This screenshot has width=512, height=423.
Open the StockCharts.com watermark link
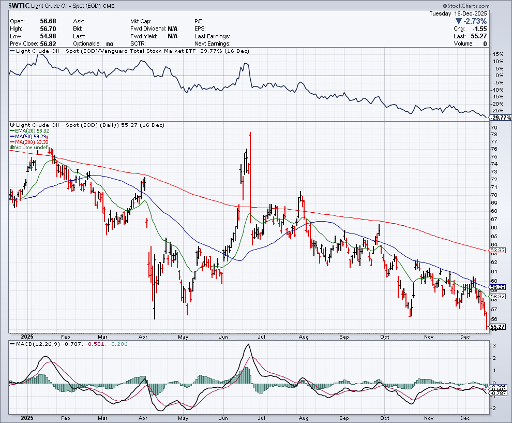coord(487,5)
